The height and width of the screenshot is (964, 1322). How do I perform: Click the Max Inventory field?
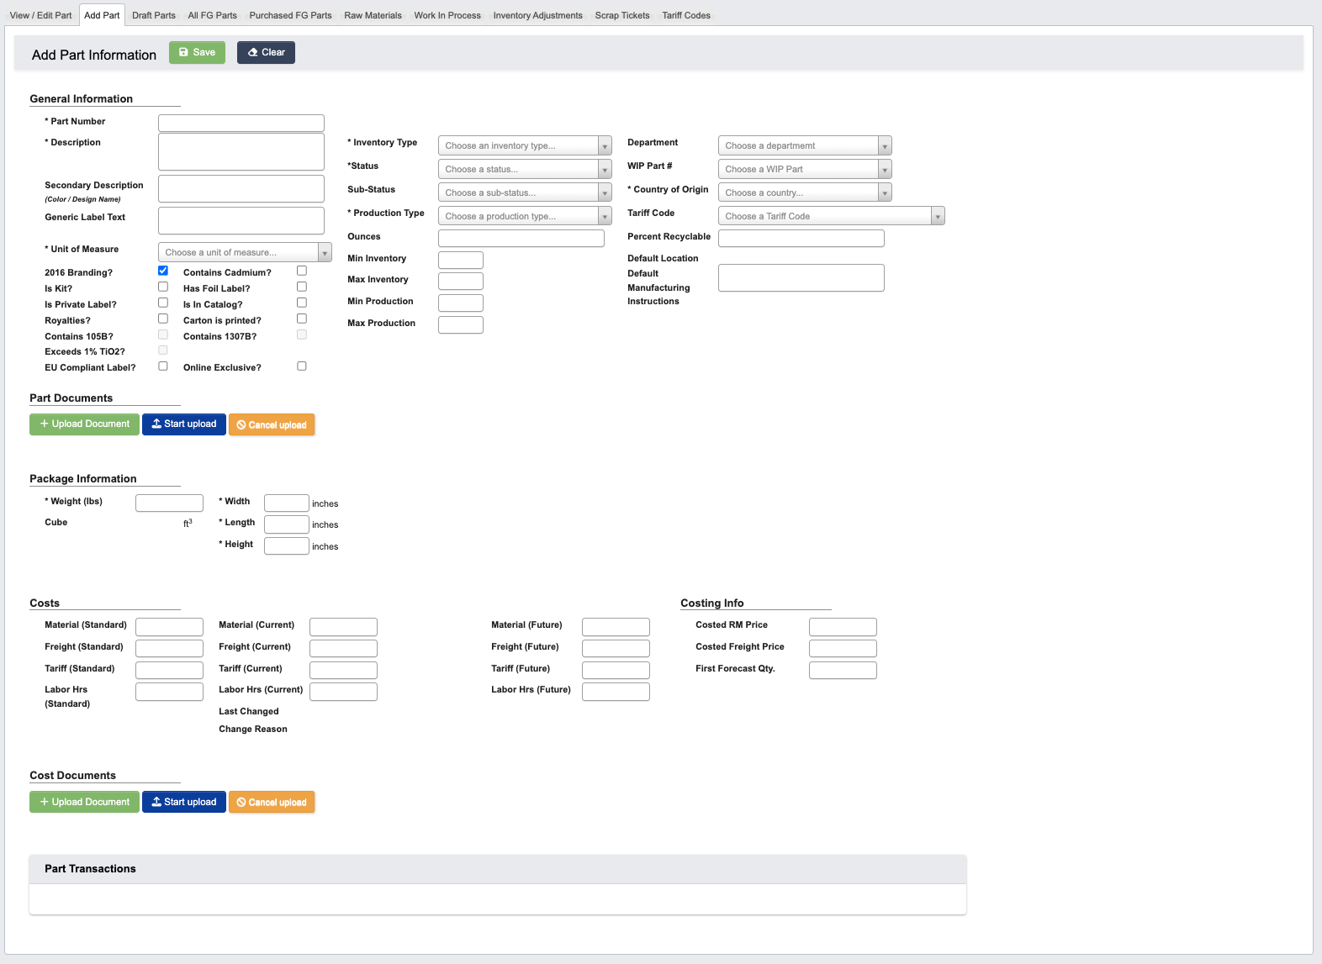461,281
